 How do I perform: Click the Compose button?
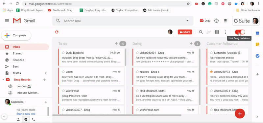click(16, 35)
